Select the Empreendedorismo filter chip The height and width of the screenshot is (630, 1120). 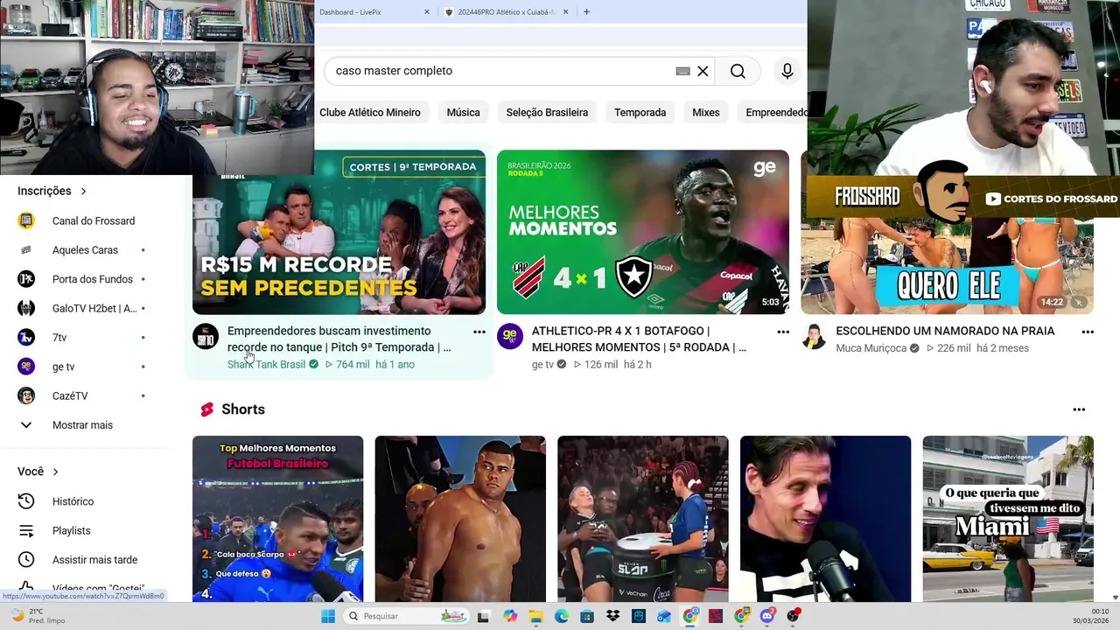pos(773,112)
